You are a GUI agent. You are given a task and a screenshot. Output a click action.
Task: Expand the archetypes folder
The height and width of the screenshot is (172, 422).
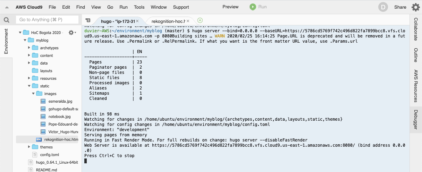pos(29,48)
